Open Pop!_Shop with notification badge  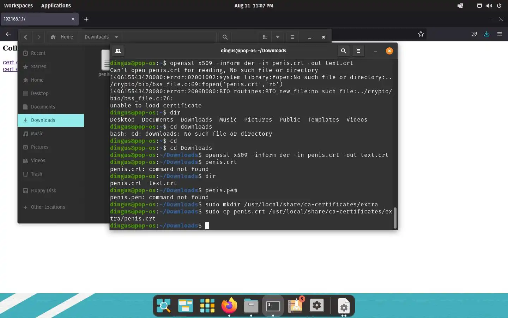point(296,305)
